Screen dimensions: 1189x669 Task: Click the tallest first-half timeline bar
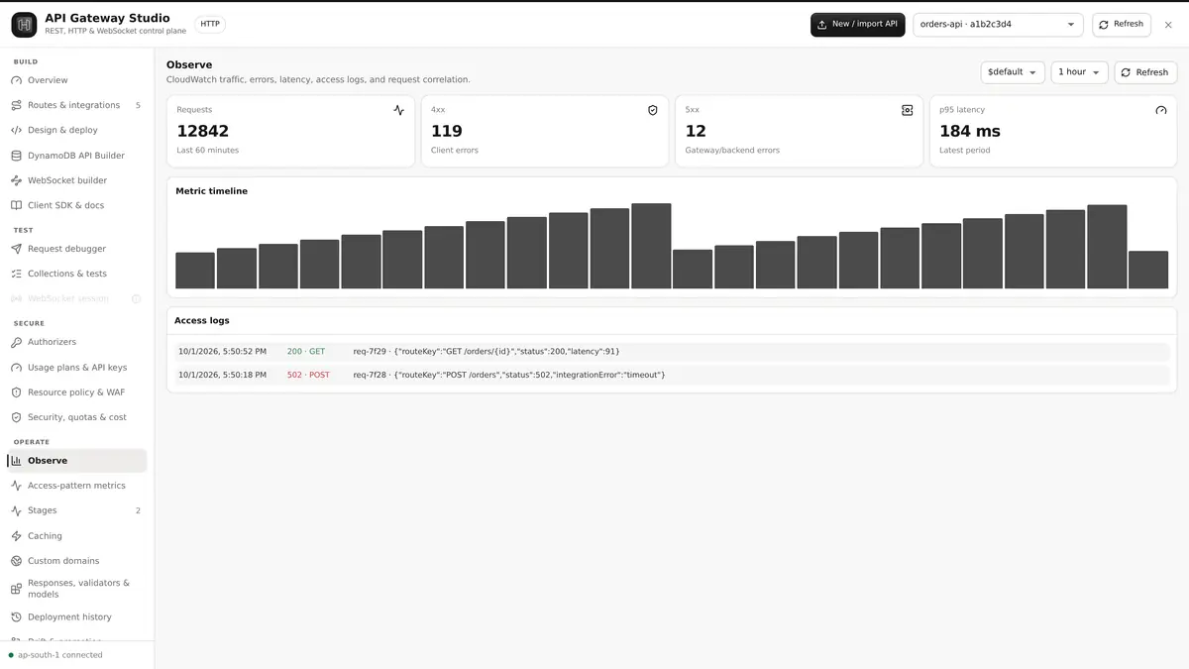pyautogui.click(x=651, y=246)
